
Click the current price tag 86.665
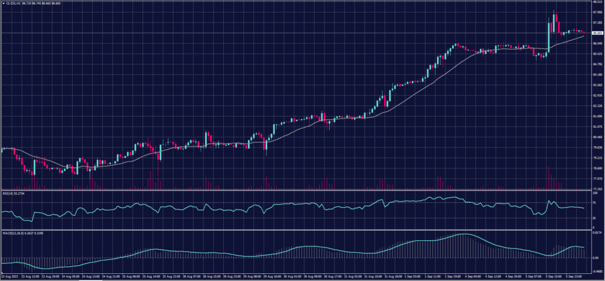tap(596, 33)
